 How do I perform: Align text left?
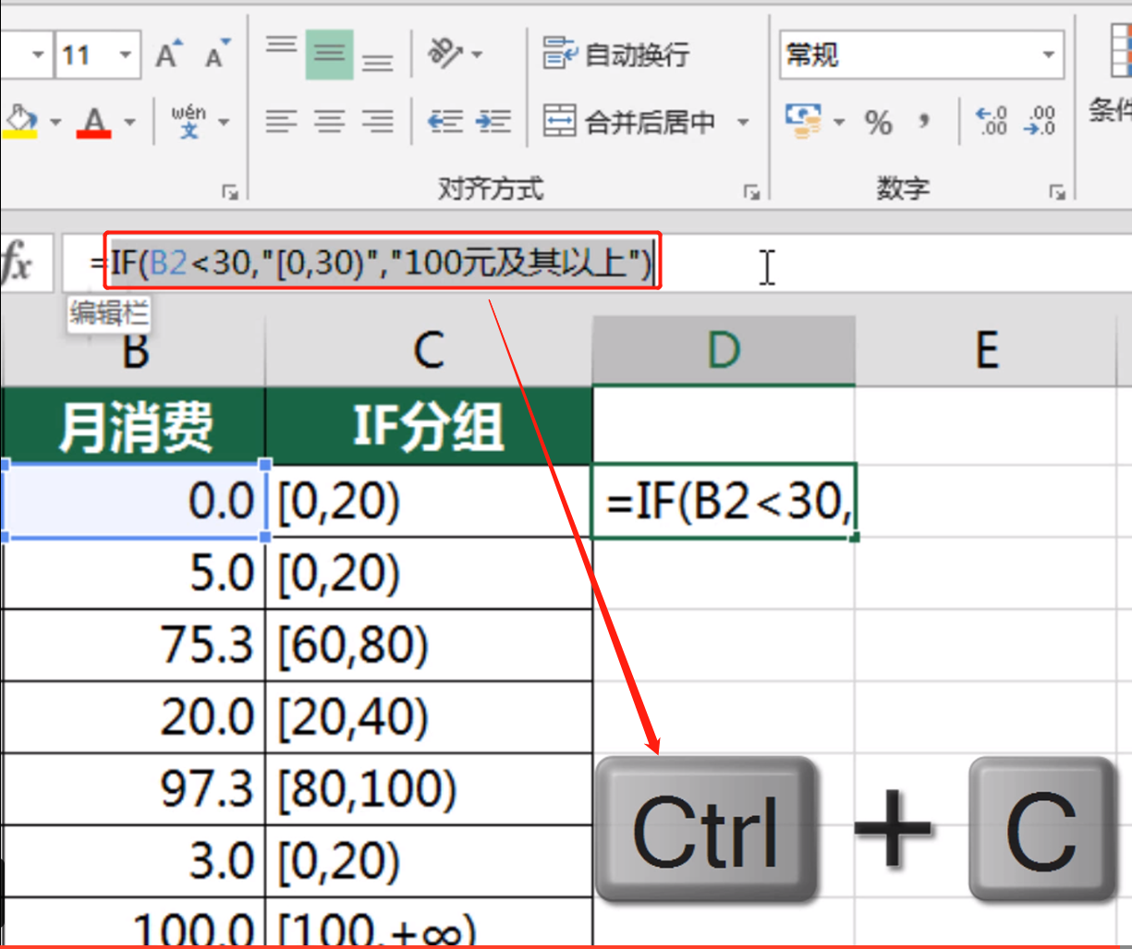282,121
